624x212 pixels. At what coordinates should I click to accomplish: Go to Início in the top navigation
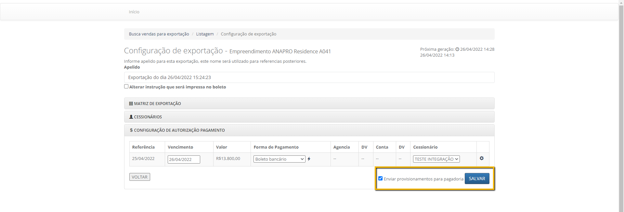[134, 12]
